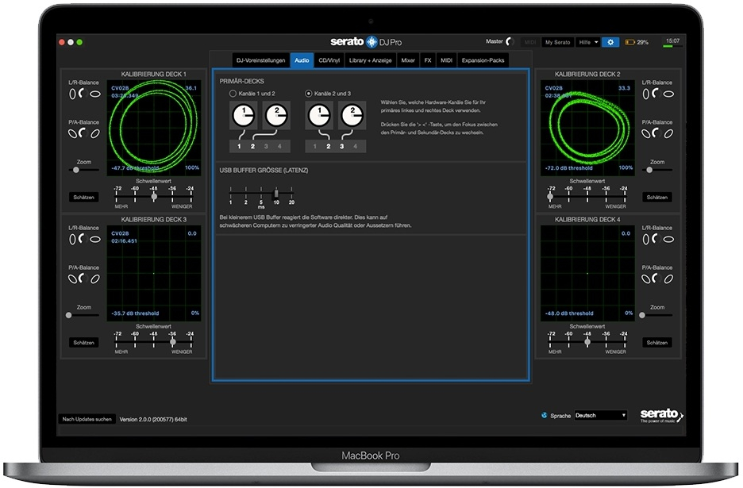The image size is (743, 488).
Task: Go to the Library + Anzeige tab
Action: (370, 60)
